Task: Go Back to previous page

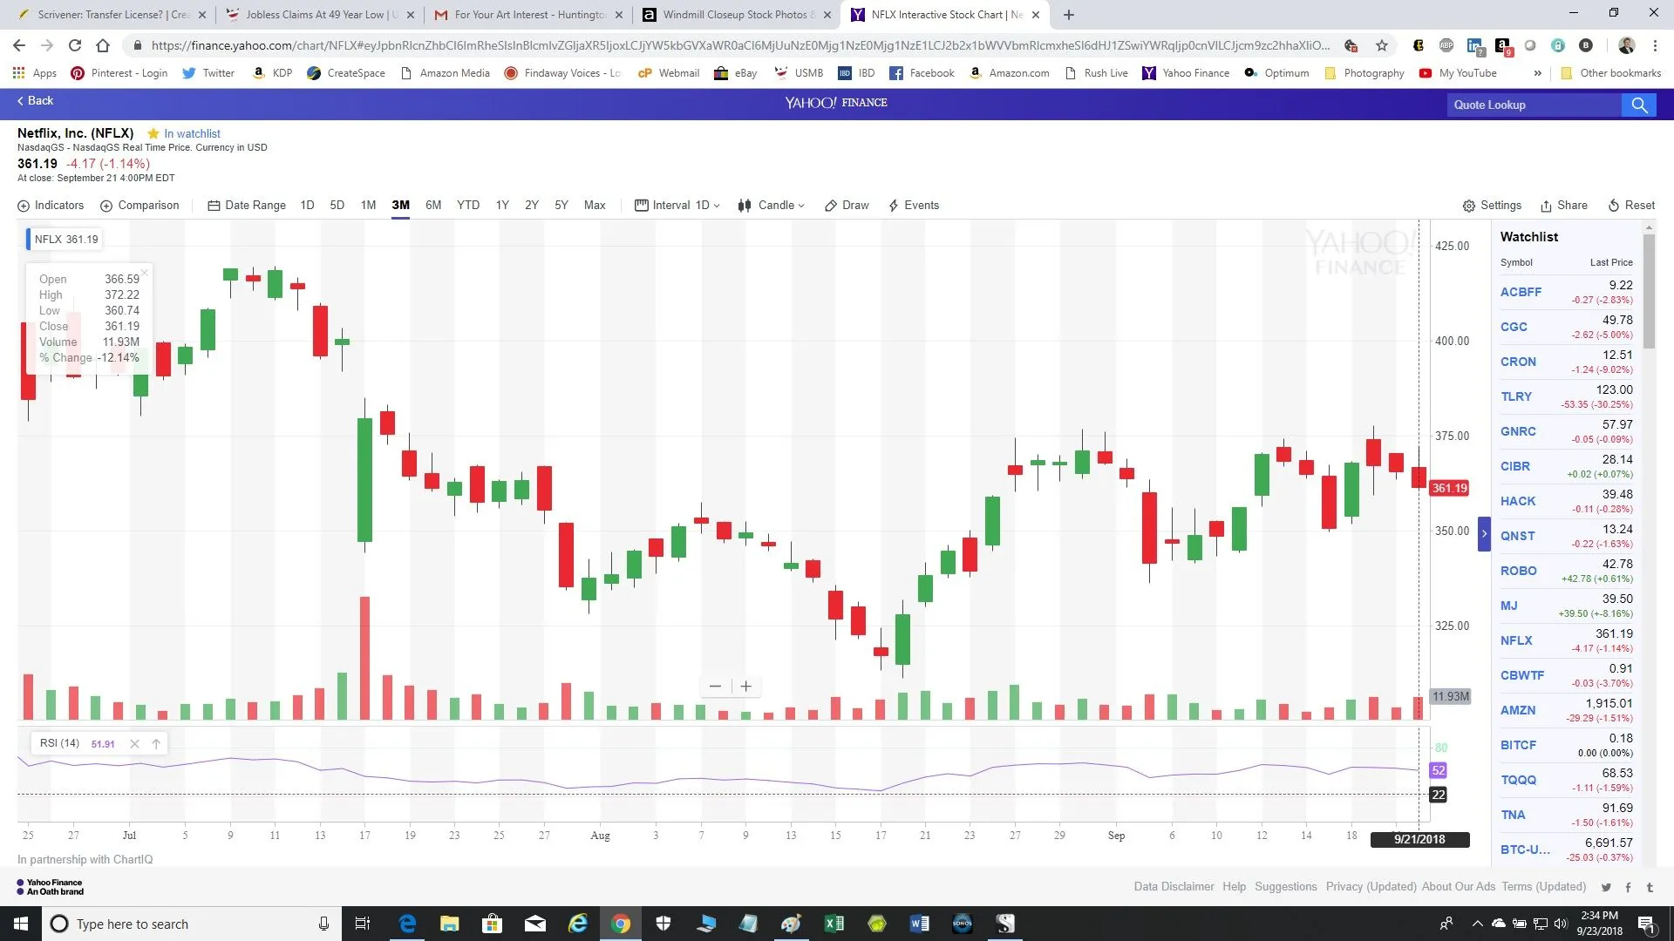Action: [x=35, y=101]
